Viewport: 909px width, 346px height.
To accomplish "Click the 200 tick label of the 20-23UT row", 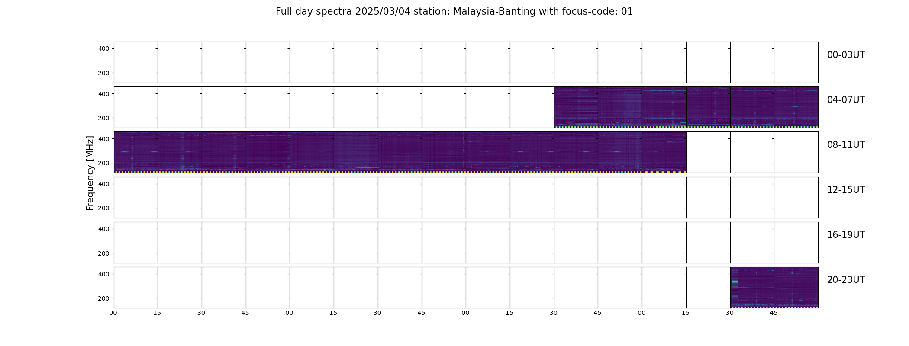I will pyautogui.click(x=103, y=298).
